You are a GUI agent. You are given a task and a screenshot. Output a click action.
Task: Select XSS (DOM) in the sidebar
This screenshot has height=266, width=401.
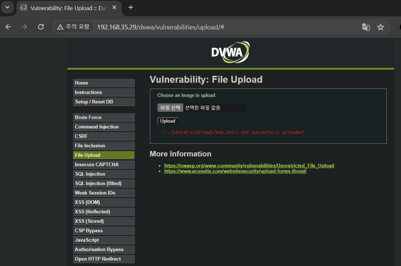(103, 202)
